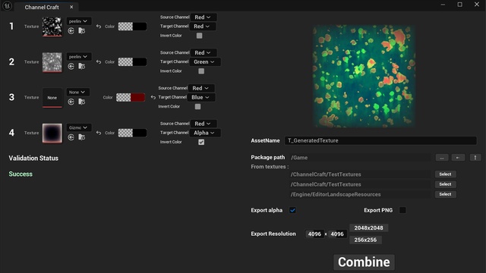This screenshot has width=486, height=273.
Task: Click the Combine button
Action: tap(364, 262)
